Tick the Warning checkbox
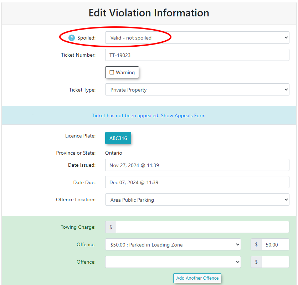The image size is (298, 285). pyautogui.click(x=112, y=72)
